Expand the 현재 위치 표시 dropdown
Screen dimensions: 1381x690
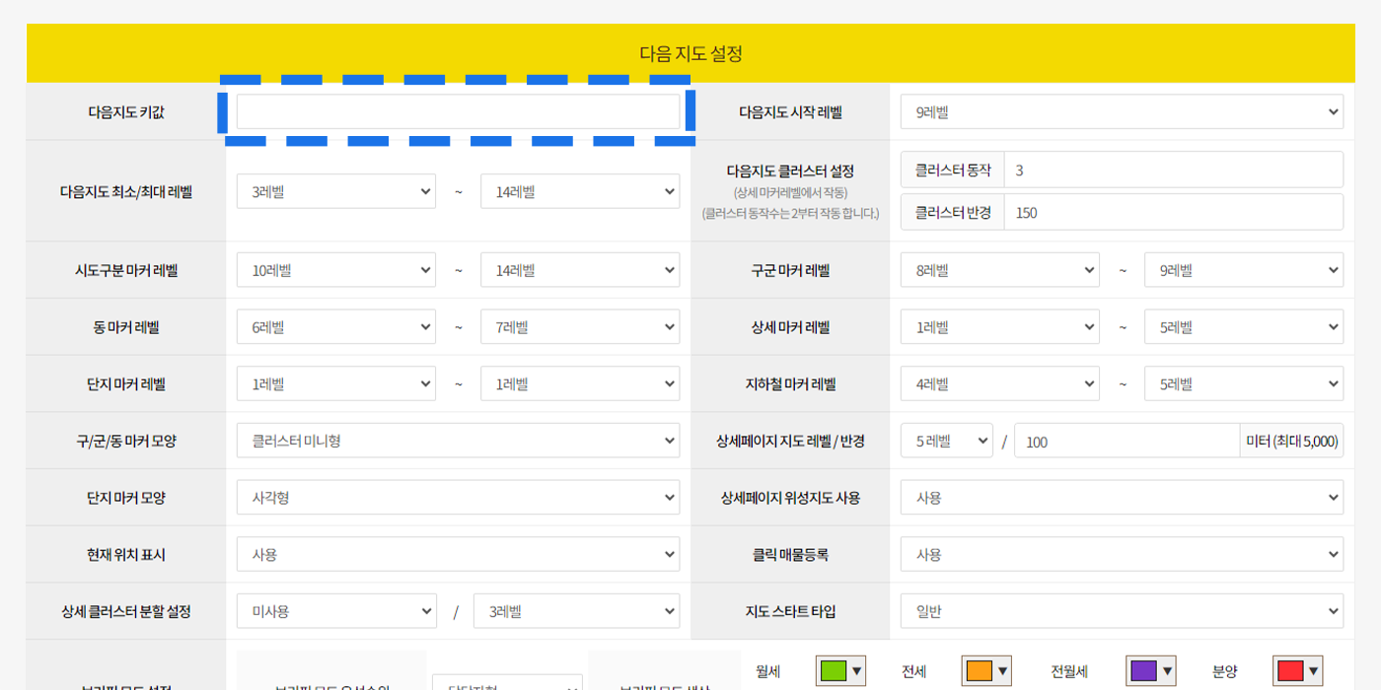458,555
